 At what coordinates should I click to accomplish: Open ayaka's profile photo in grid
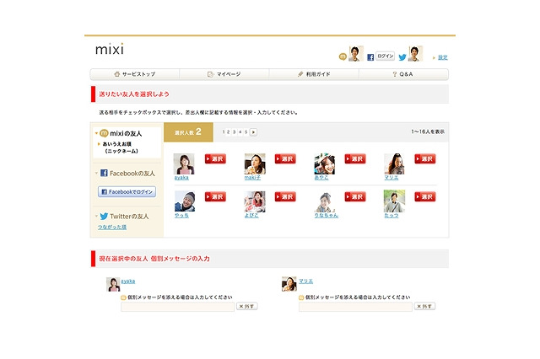(184, 163)
